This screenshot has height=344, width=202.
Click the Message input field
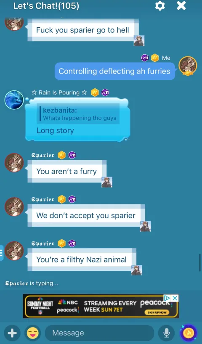coord(99,333)
